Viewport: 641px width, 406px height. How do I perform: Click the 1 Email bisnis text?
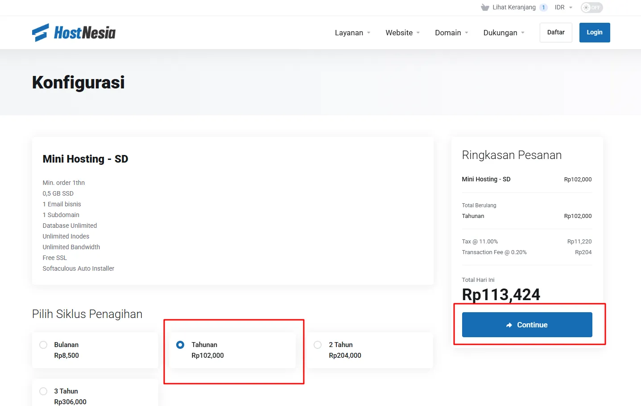click(62, 204)
